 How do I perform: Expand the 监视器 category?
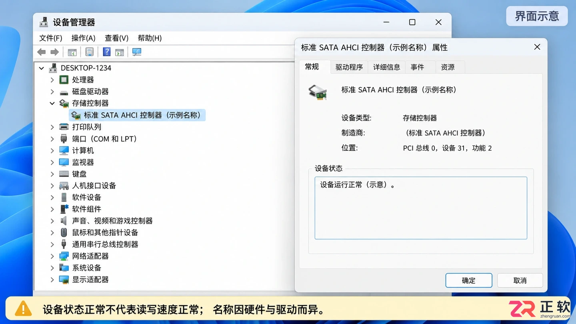[x=52, y=162]
